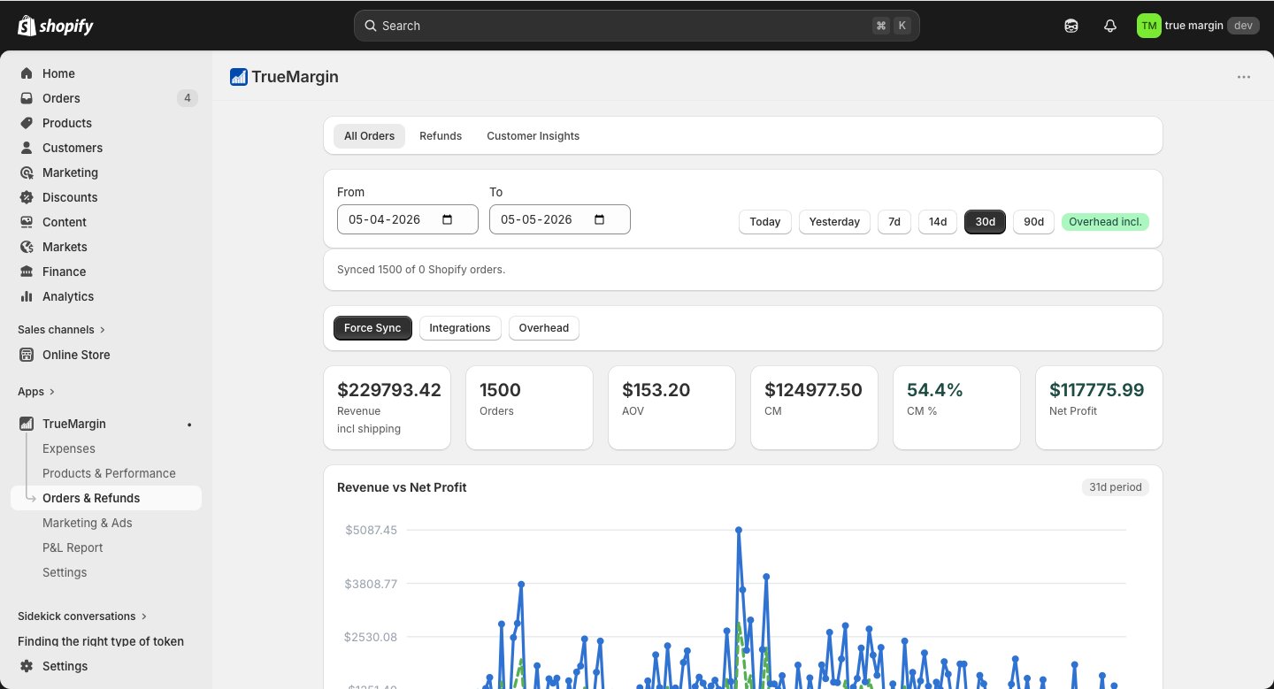Click the Online Store icon
Viewport: 1274px width, 689px height.
coord(27,355)
